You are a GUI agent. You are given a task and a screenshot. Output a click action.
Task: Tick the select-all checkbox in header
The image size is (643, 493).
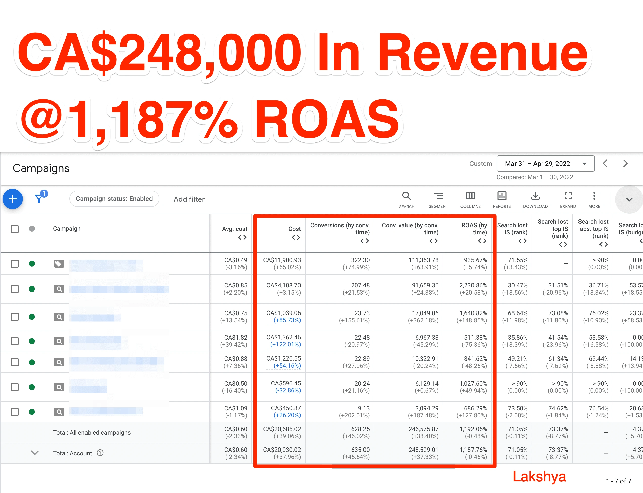(15, 229)
